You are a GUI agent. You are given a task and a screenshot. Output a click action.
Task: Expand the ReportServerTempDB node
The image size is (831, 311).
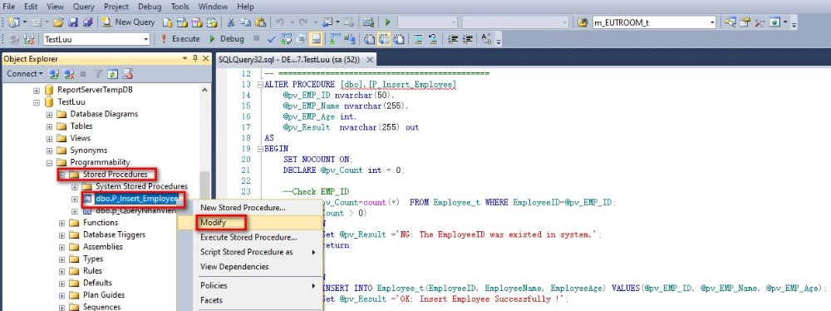[x=37, y=90]
